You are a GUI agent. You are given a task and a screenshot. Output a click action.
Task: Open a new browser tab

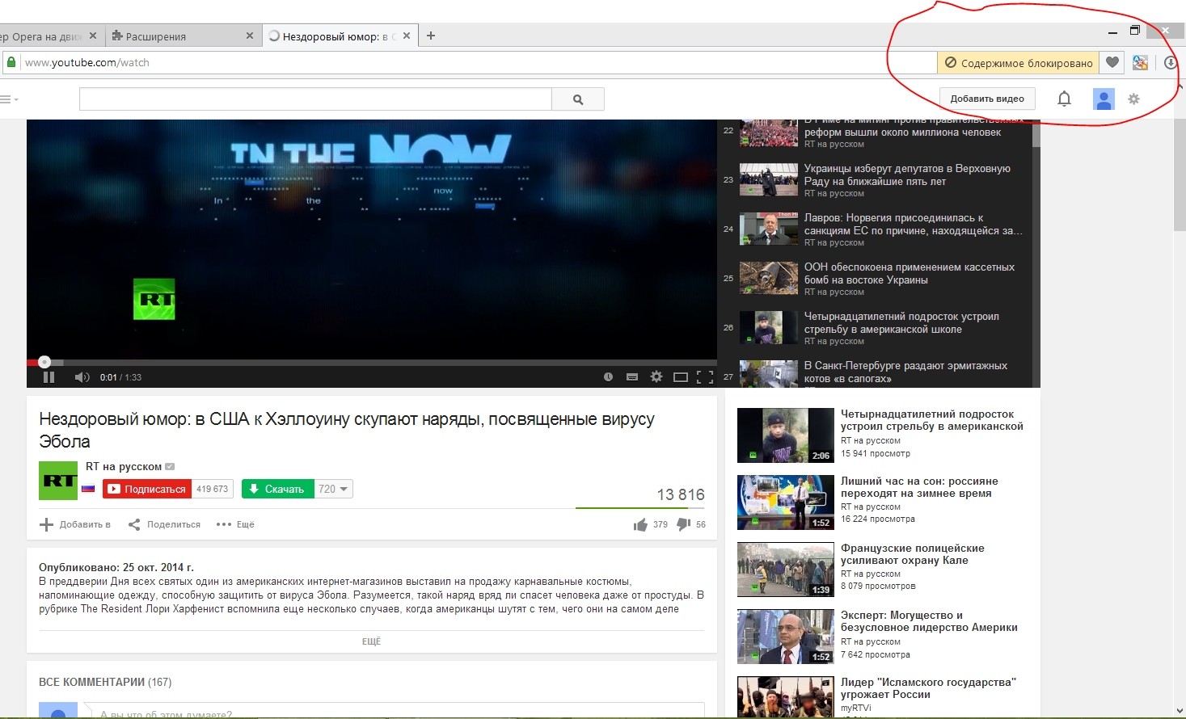[x=431, y=36]
